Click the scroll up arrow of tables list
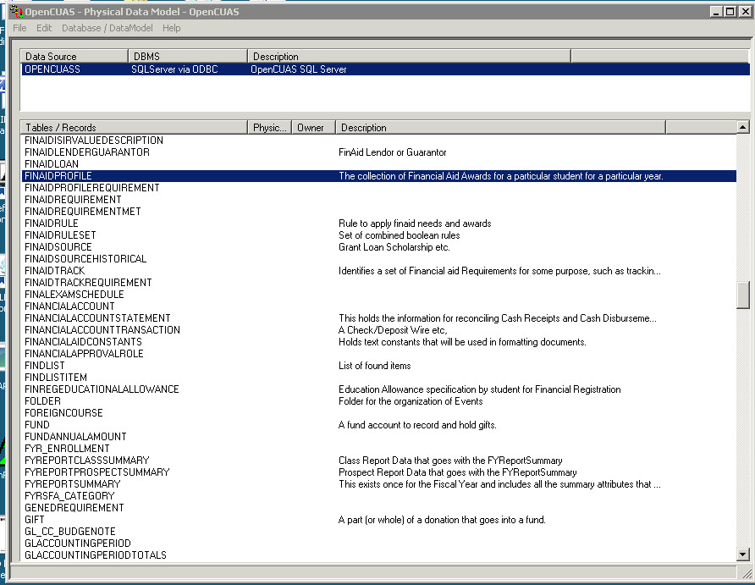Image resolution: width=755 pixels, height=585 pixels. point(742,127)
